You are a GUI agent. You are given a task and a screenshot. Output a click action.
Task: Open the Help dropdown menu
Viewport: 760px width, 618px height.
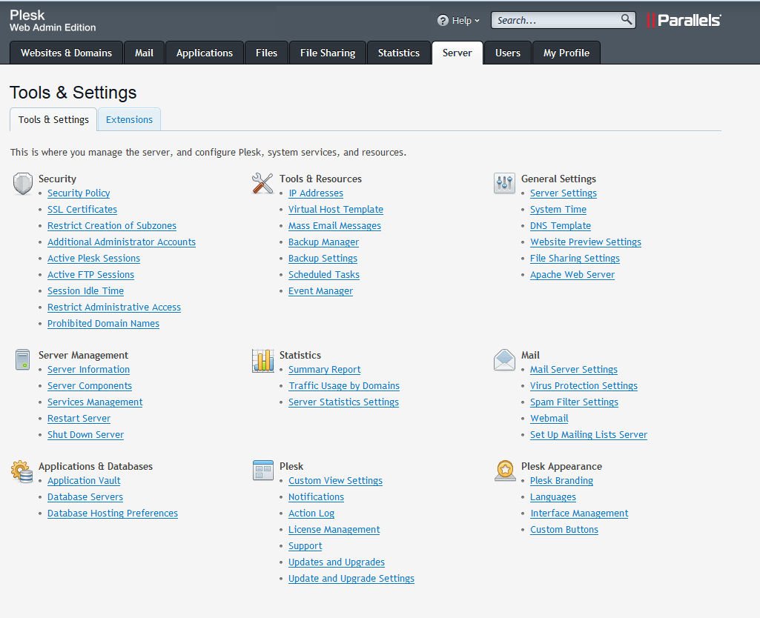pyautogui.click(x=458, y=20)
